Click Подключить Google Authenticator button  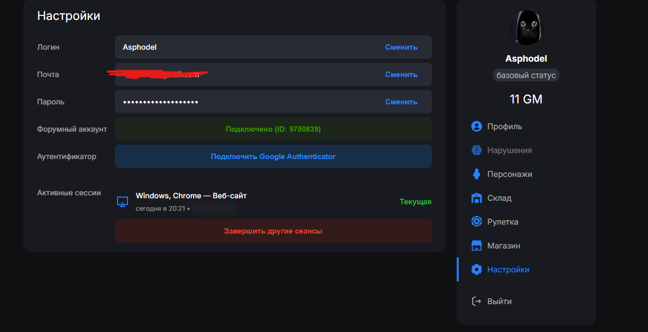273,157
